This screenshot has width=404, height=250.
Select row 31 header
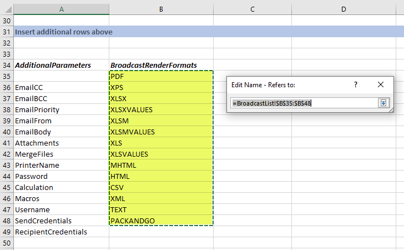click(x=7, y=32)
